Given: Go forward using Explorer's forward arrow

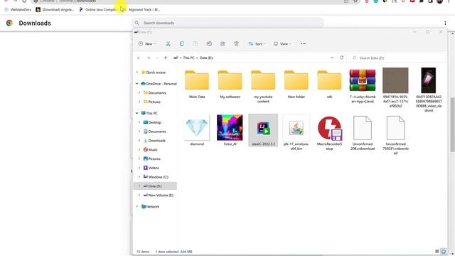Looking at the screenshot, I should [149, 58].
